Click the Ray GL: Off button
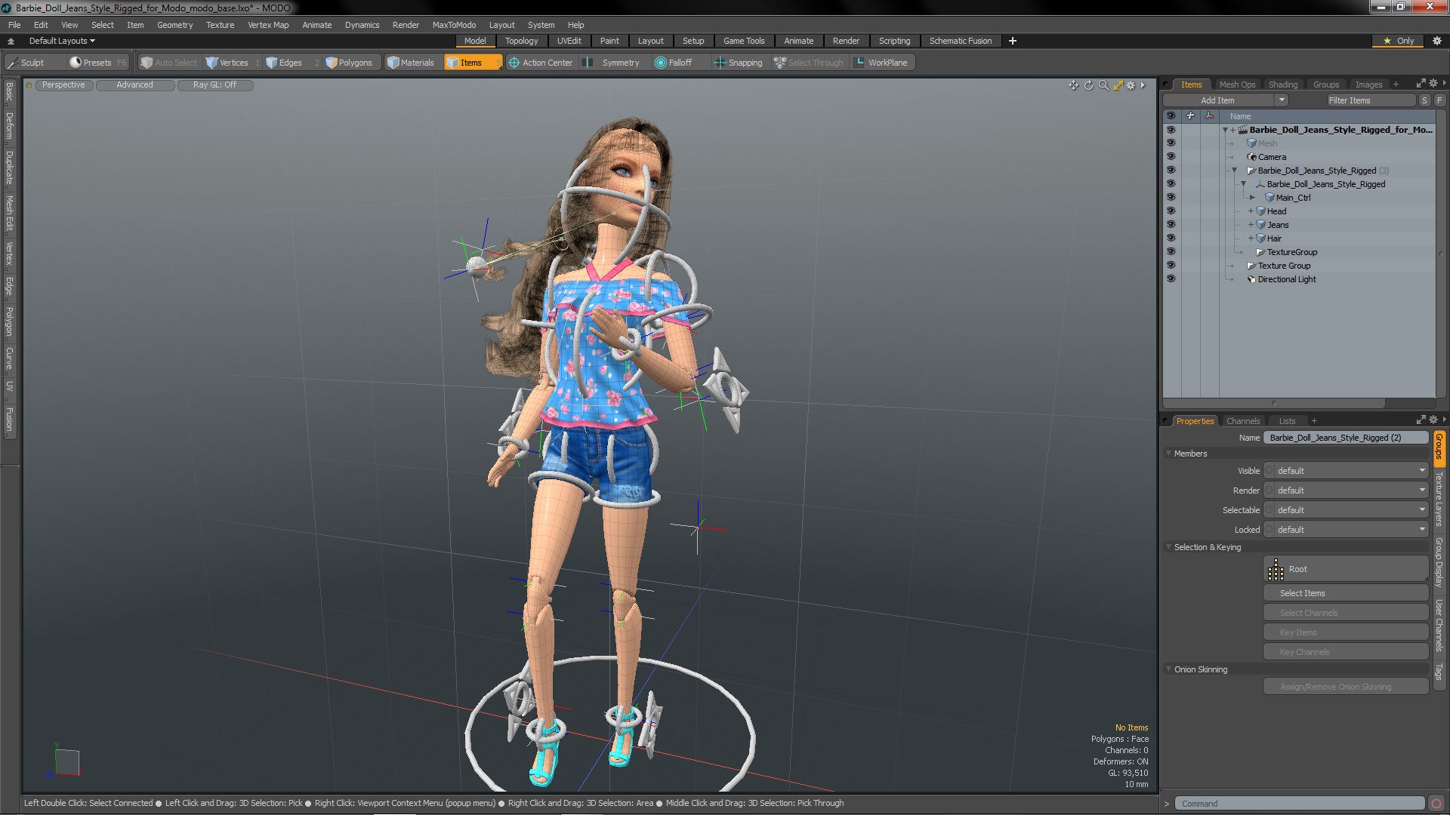This screenshot has height=815, width=1450. click(x=214, y=85)
